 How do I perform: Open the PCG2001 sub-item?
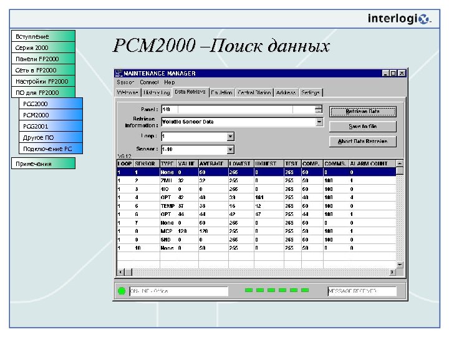pos(51,126)
